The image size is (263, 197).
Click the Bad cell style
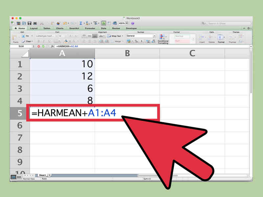[182, 41]
